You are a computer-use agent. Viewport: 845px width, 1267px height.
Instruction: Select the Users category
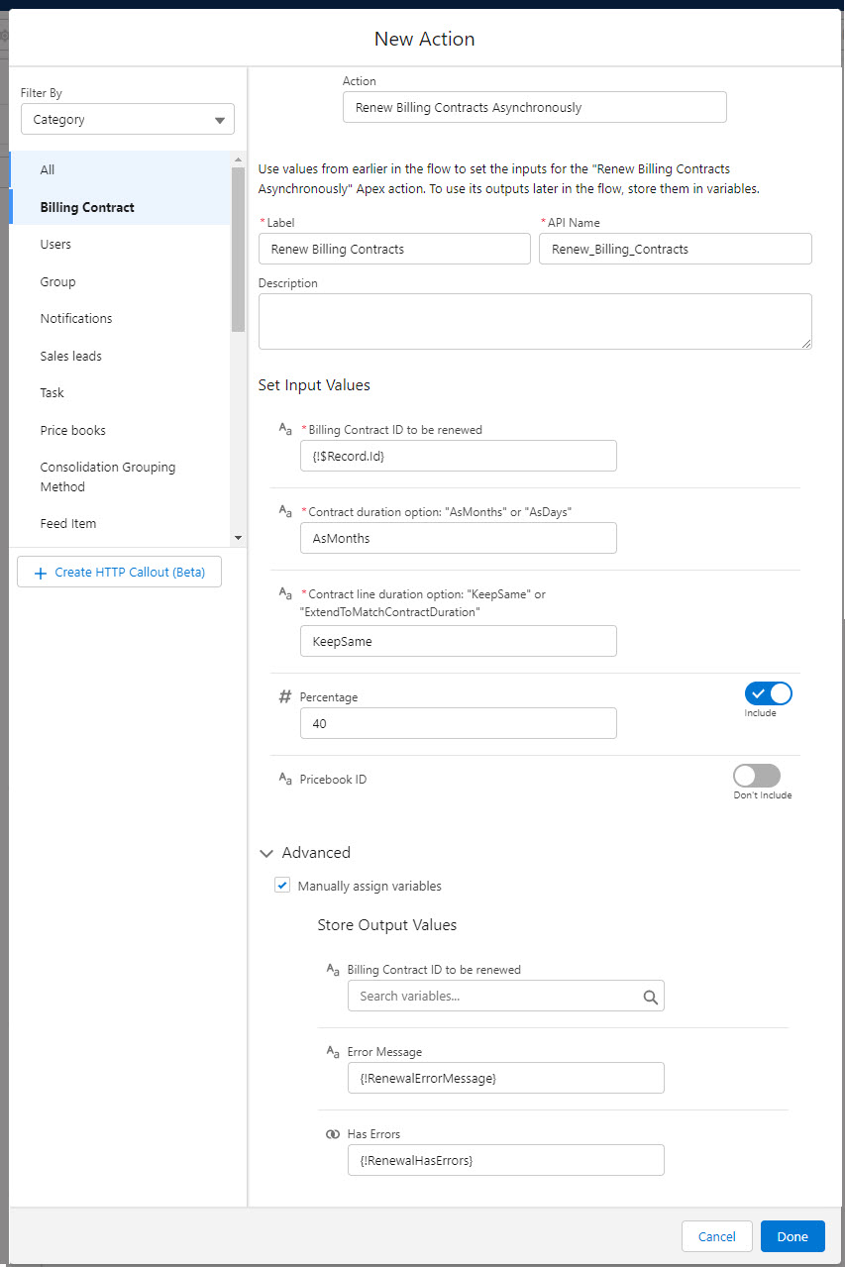55,245
